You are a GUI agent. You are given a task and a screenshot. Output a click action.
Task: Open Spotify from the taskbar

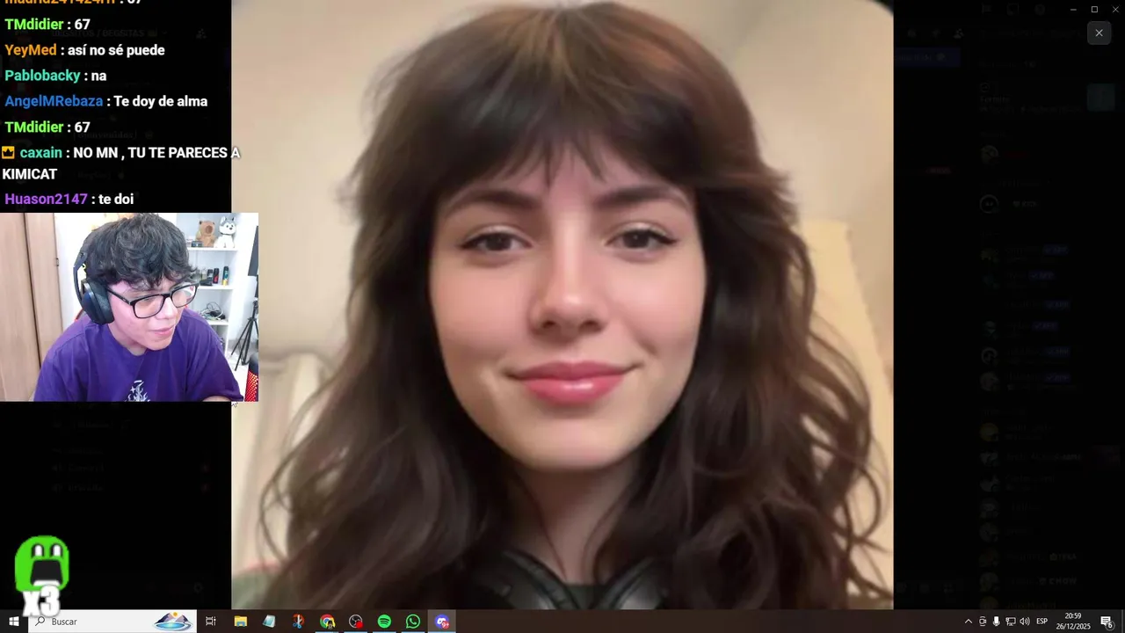tap(384, 622)
